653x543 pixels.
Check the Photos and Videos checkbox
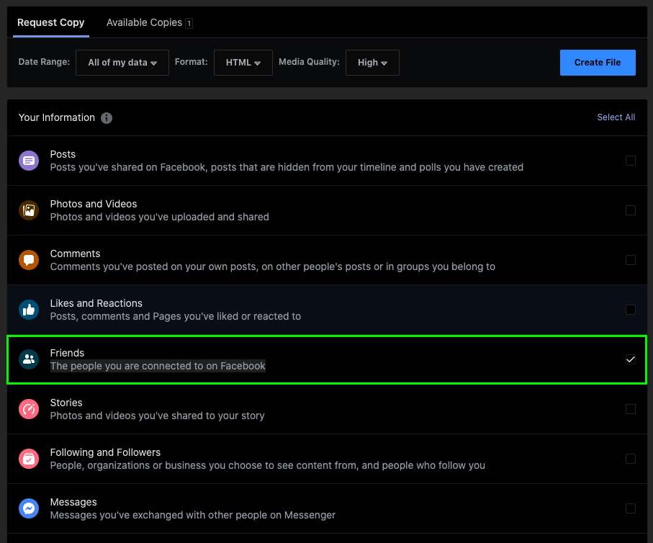631,210
